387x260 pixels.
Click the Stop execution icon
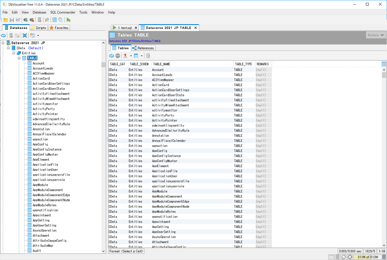pos(117,55)
